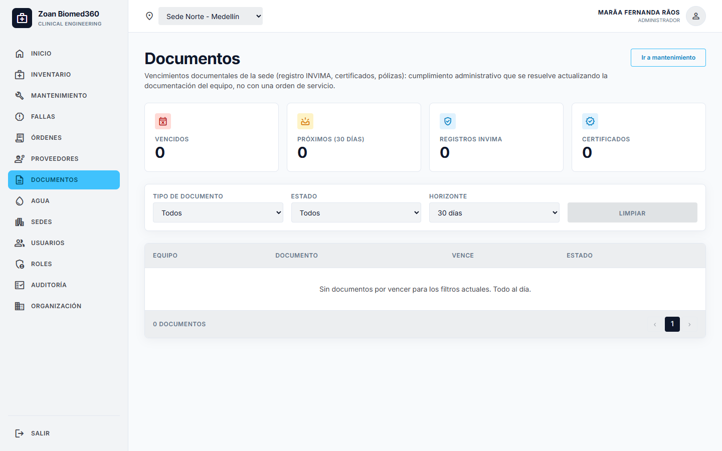Click the Próximos yellow alert icon

(305, 121)
